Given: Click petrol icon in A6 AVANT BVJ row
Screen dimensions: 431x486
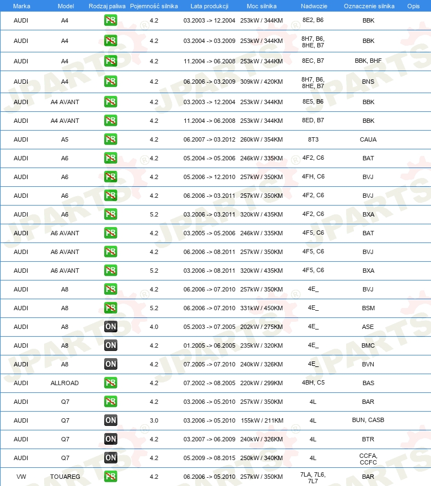Looking at the screenshot, I should pyautogui.click(x=111, y=252).
